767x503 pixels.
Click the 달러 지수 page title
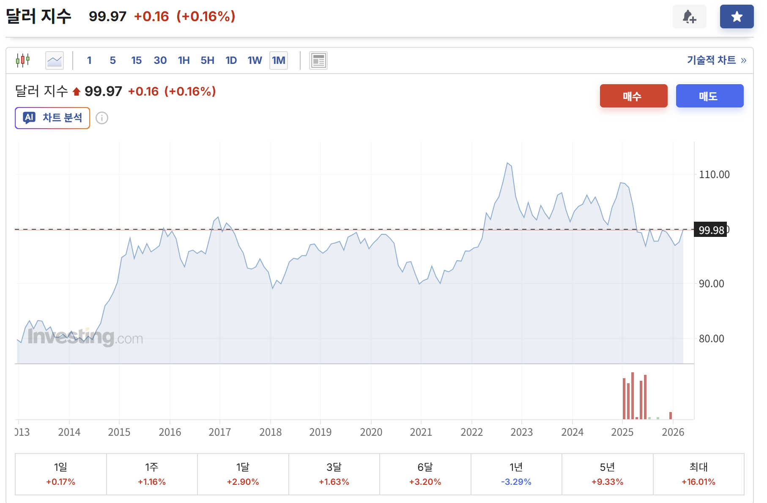point(38,16)
